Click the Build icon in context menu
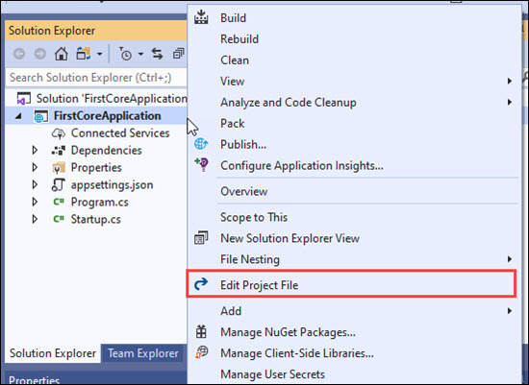The height and width of the screenshot is (385, 529). (201, 17)
